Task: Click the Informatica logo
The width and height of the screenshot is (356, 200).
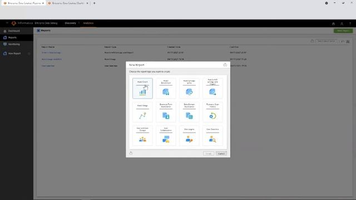Action: click(14, 23)
